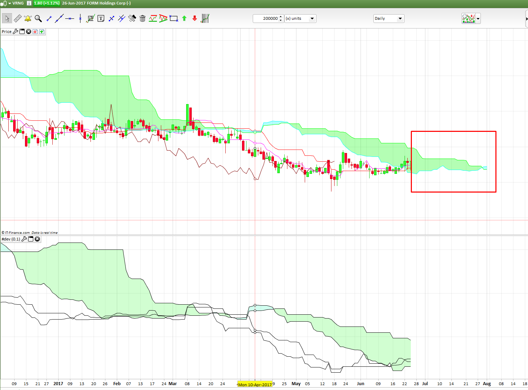The width and height of the screenshot is (528, 390).
Task: Click the Aug label on the time axis
Action: 487,383
